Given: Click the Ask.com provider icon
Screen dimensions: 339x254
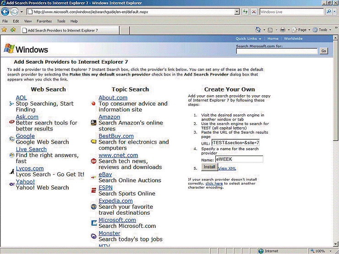Looking at the screenshot, I should click(11, 122).
